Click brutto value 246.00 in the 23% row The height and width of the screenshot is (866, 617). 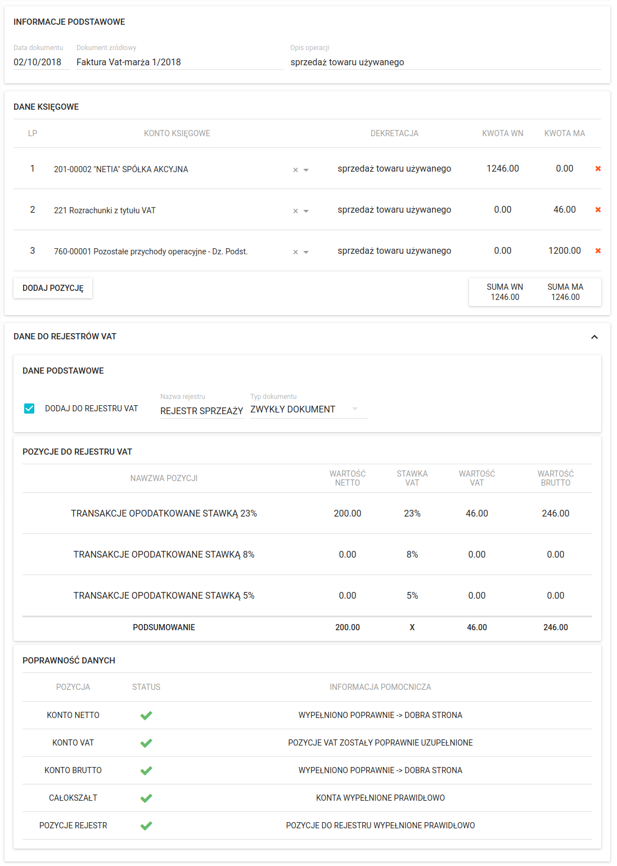[556, 514]
